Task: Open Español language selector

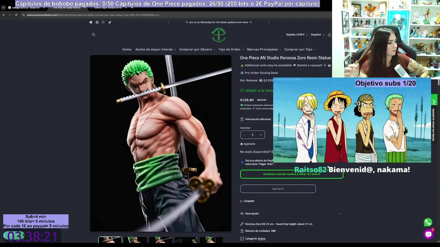Action: coord(318,35)
